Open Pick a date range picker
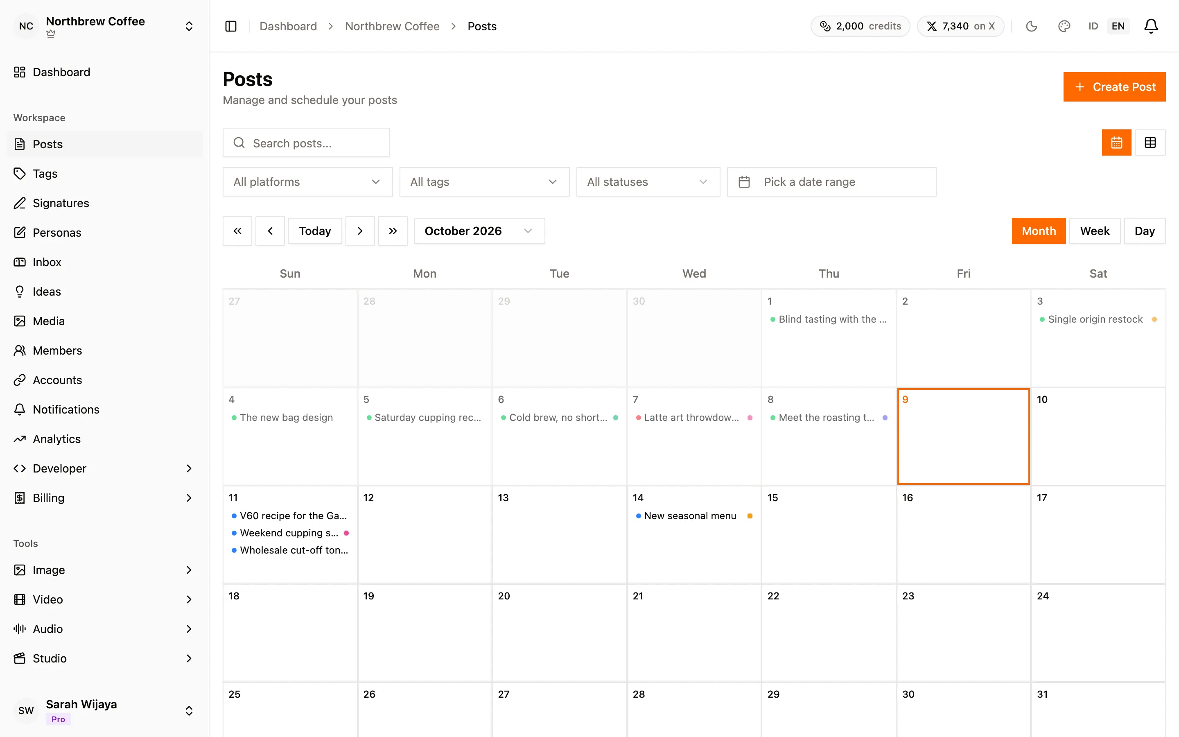The image size is (1179, 737). [831, 182]
